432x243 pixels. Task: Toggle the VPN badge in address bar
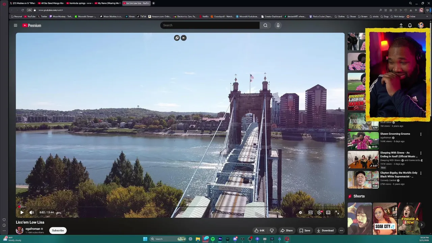29,10
